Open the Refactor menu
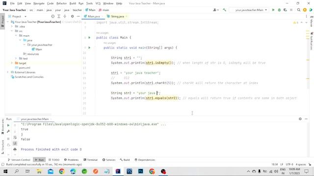 click(61, 3)
